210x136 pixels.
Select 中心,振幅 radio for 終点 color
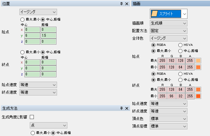point(180,80)
